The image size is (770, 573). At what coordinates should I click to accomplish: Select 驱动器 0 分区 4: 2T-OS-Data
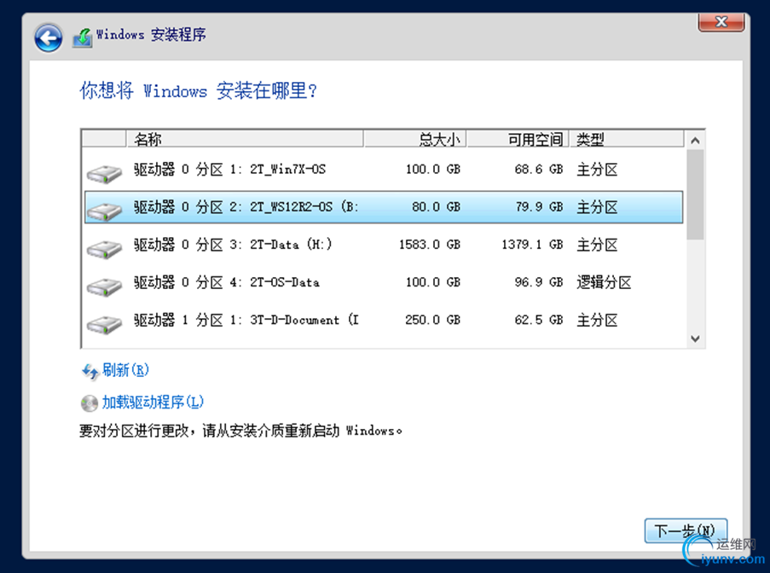point(384,282)
